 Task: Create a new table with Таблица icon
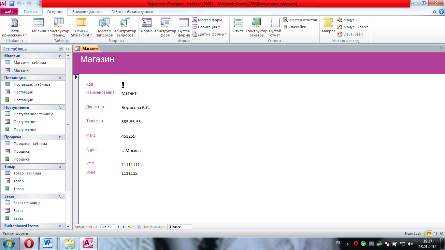(x=38, y=26)
